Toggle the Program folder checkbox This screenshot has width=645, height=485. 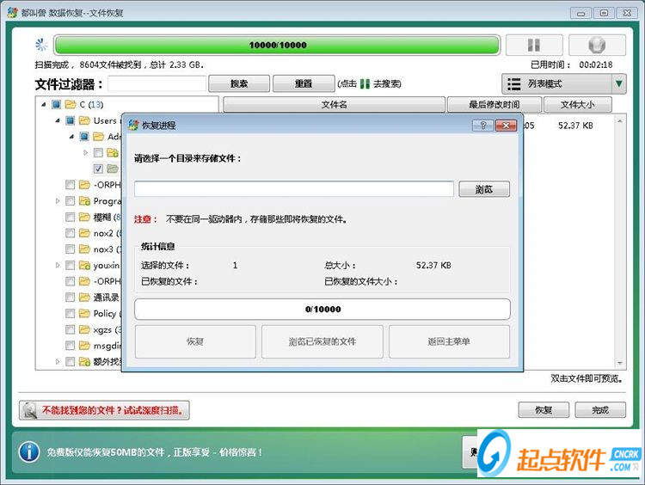click(x=71, y=200)
